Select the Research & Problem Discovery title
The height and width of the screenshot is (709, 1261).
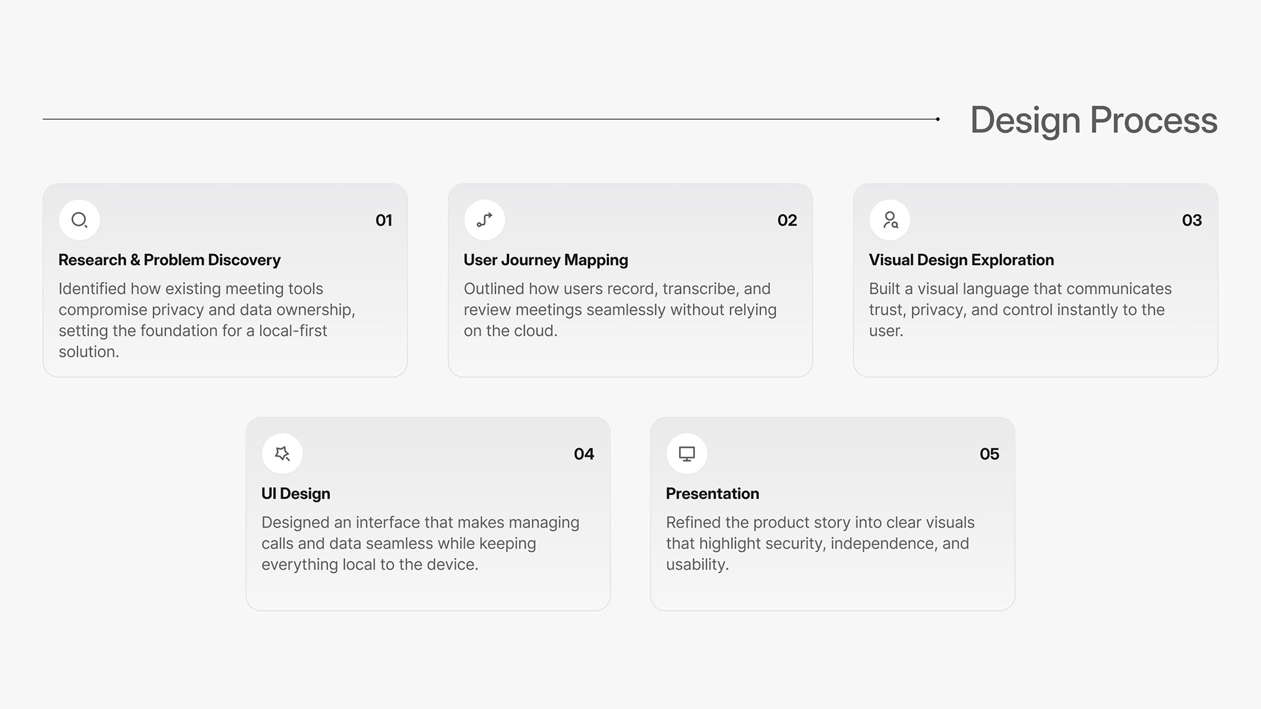169,260
